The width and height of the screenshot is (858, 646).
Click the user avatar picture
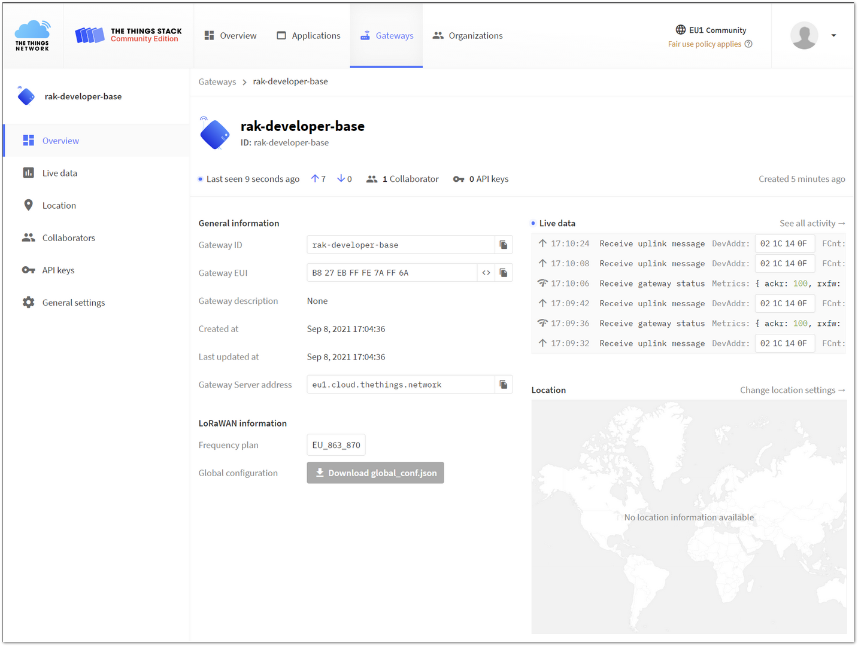pos(804,35)
